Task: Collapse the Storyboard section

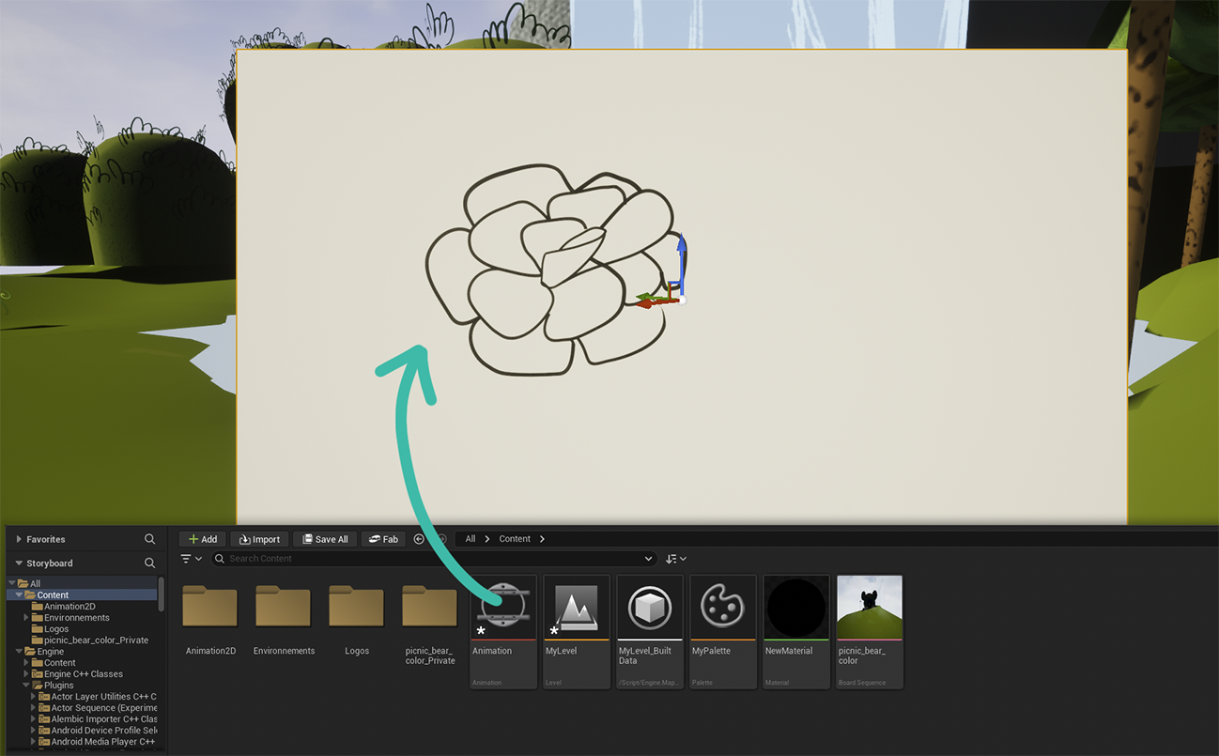Action: (19, 563)
